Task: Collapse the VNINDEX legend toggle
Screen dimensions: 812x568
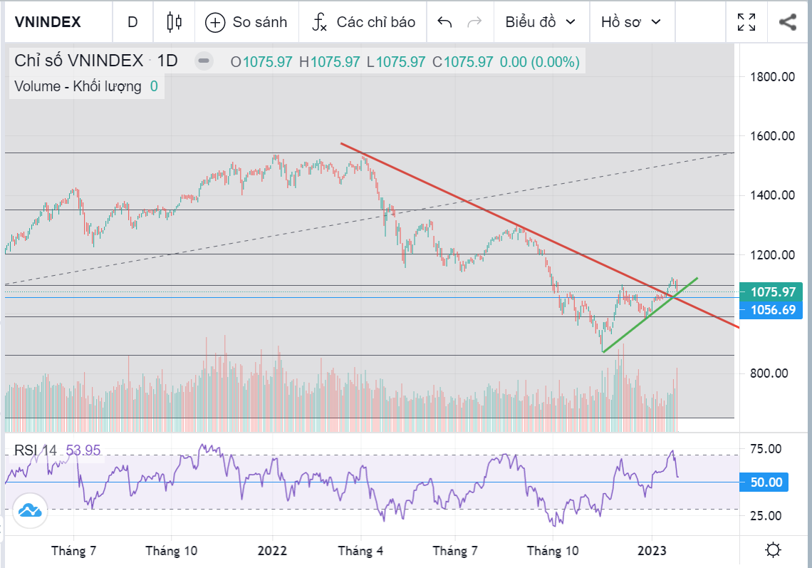Action: (204, 61)
